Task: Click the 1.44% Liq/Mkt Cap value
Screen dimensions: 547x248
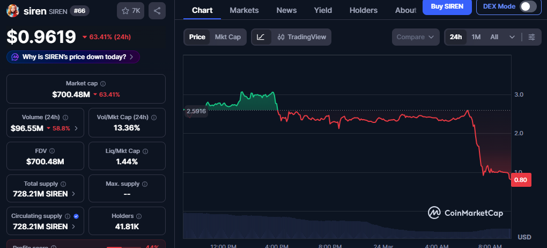Action: pos(127,162)
